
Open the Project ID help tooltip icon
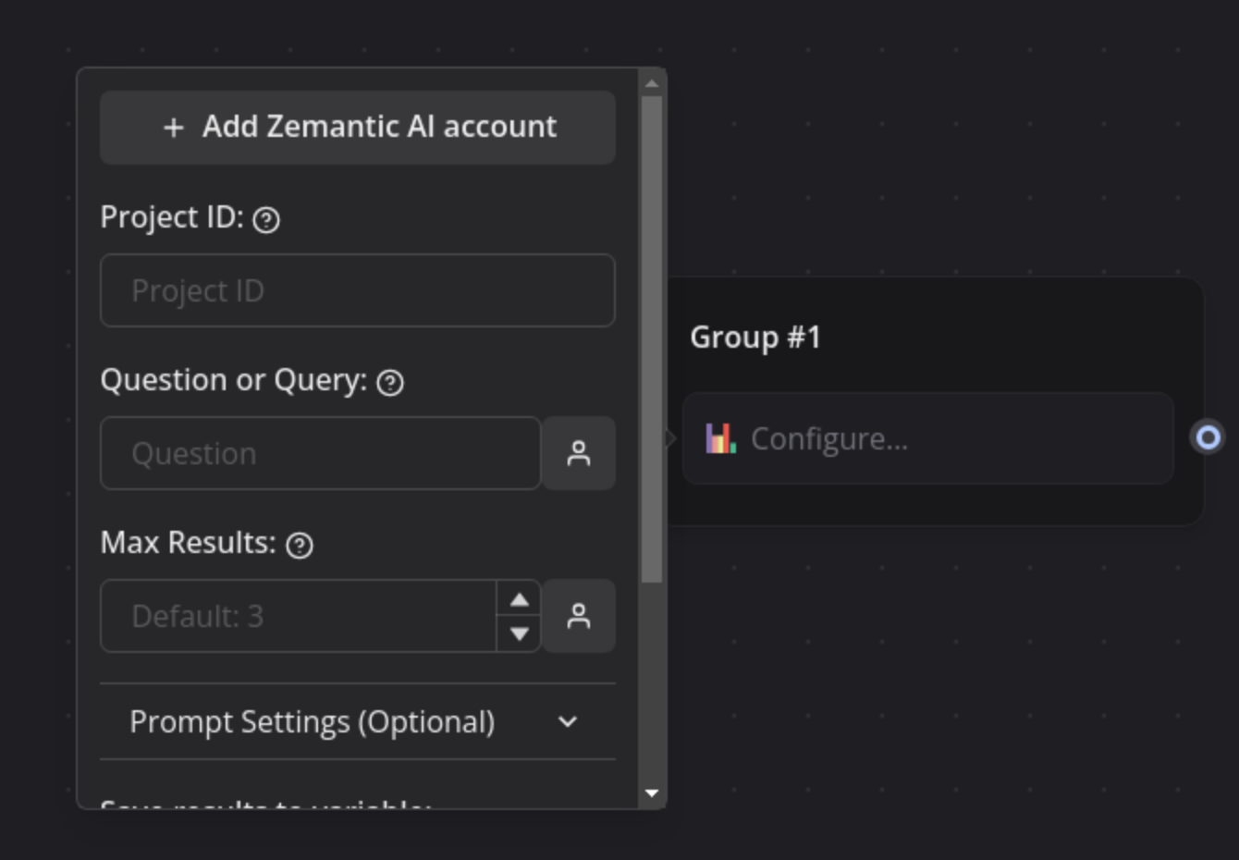(266, 220)
